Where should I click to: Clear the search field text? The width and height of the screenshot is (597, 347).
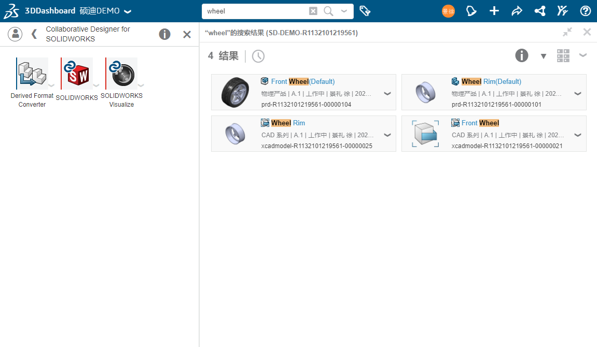pos(313,11)
